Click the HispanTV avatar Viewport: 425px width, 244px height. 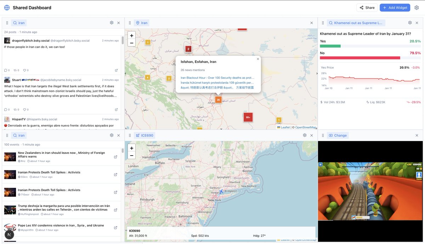click(x=7, y=119)
